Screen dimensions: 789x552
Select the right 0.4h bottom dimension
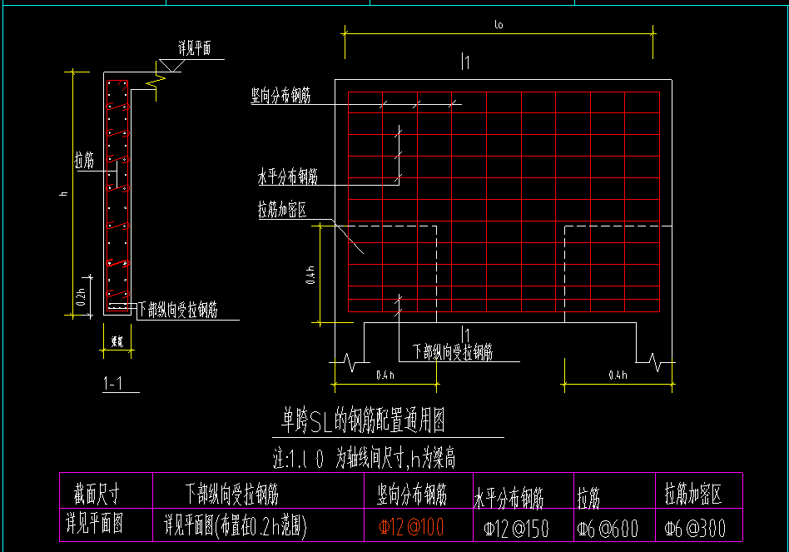pos(618,375)
